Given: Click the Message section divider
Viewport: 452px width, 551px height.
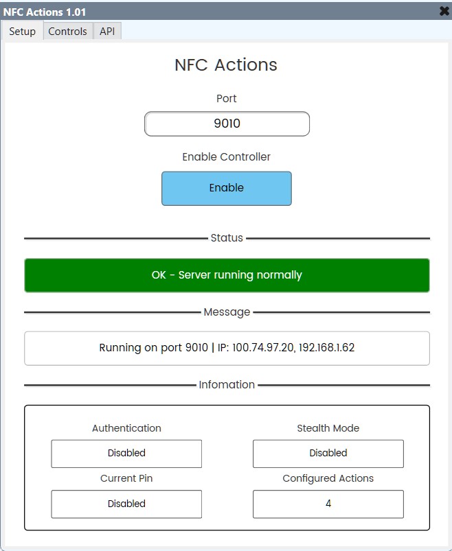Looking at the screenshot, I should point(226,312).
